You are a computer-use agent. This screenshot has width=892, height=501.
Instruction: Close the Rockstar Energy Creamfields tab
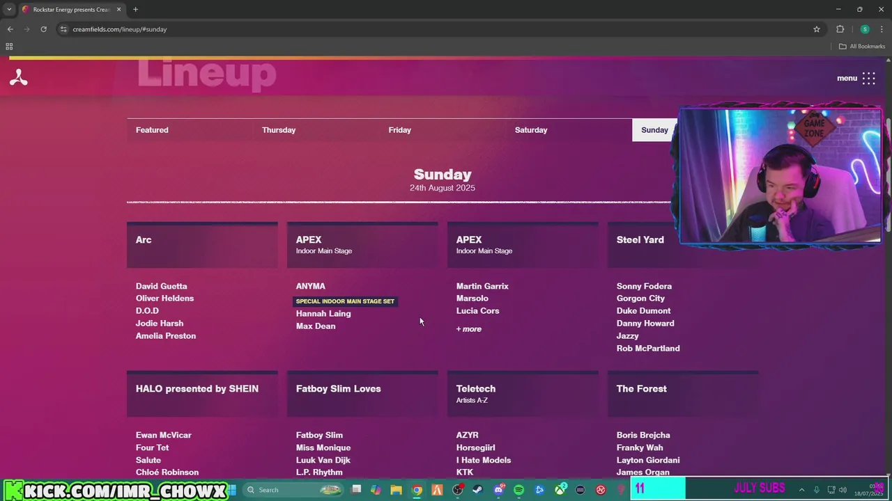118,10
